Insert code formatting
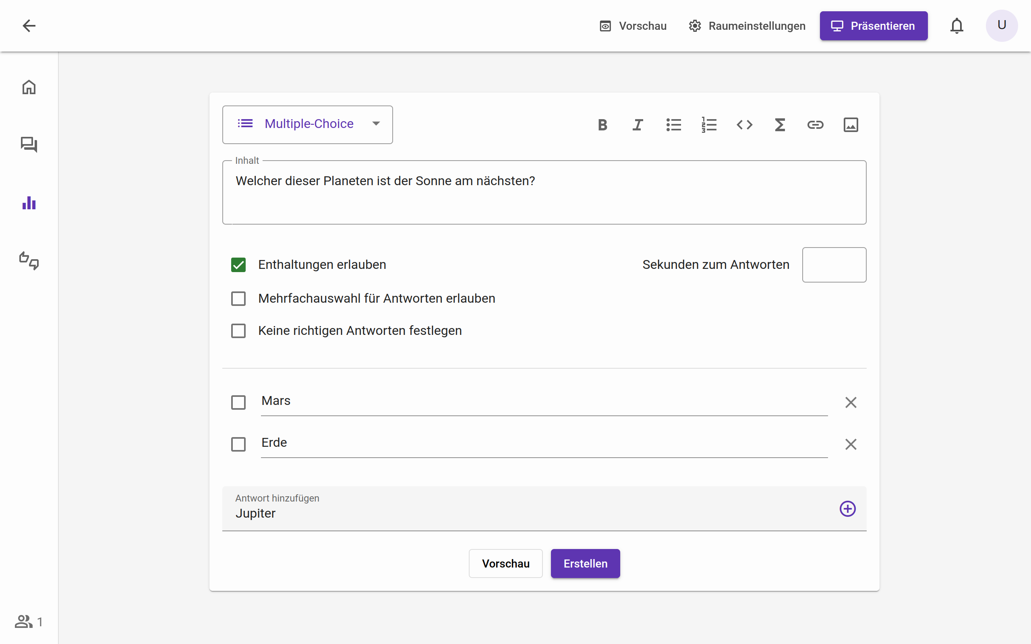Screen dimensions: 1031x644 [744, 125]
